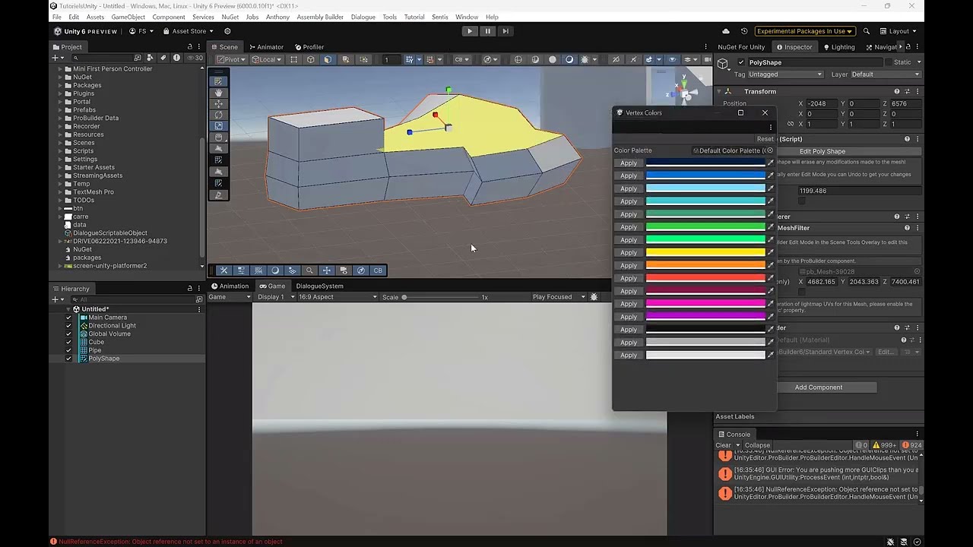
Task: Click the Project panel search field
Action: tap(103, 58)
